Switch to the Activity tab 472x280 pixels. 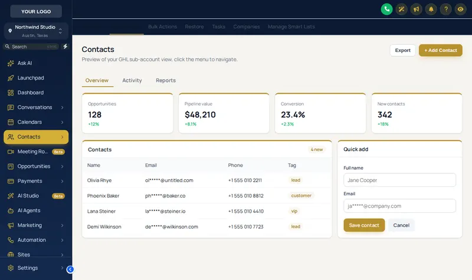[x=132, y=80]
